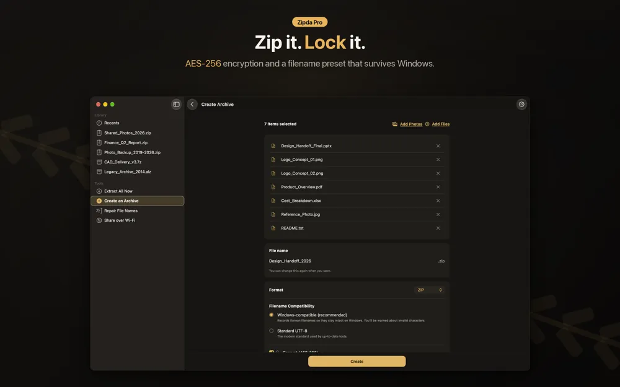Remove README.txt with its X
Image resolution: width=620 pixels, height=387 pixels.
click(438, 228)
